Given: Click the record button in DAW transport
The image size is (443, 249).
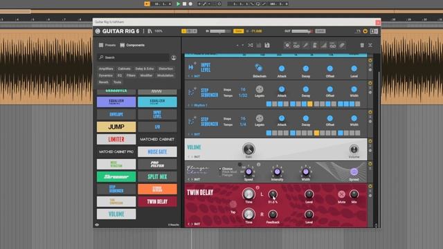Looking at the screenshot, I should click(x=190, y=3).
